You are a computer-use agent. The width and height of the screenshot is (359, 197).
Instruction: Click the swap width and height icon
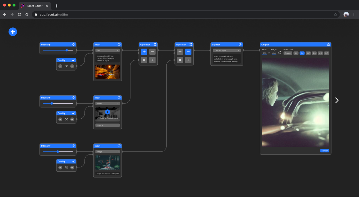280,53
